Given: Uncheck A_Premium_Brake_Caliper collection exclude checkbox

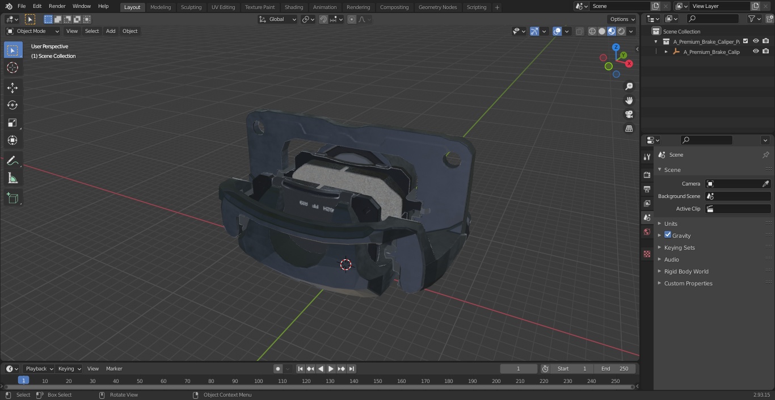Looking at the screenshot, I should pyautogui.click(x=745, y=41).
